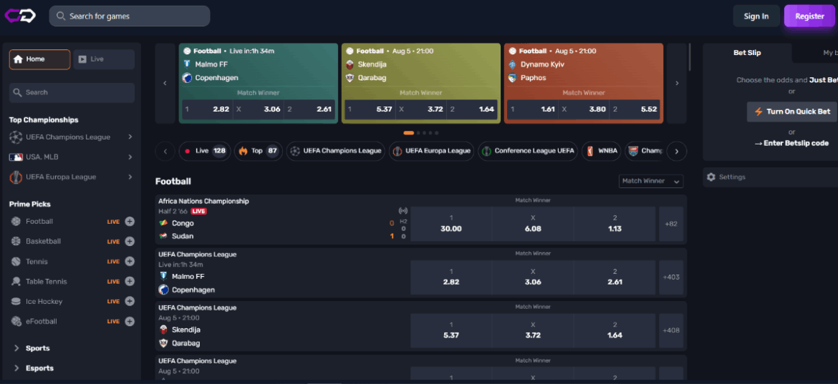Image resolution: width=838 pixels, height=384 pixels.
Task: Click the live stream signal icon for Congo vs Sudan
Action: (x=403, y=211)
